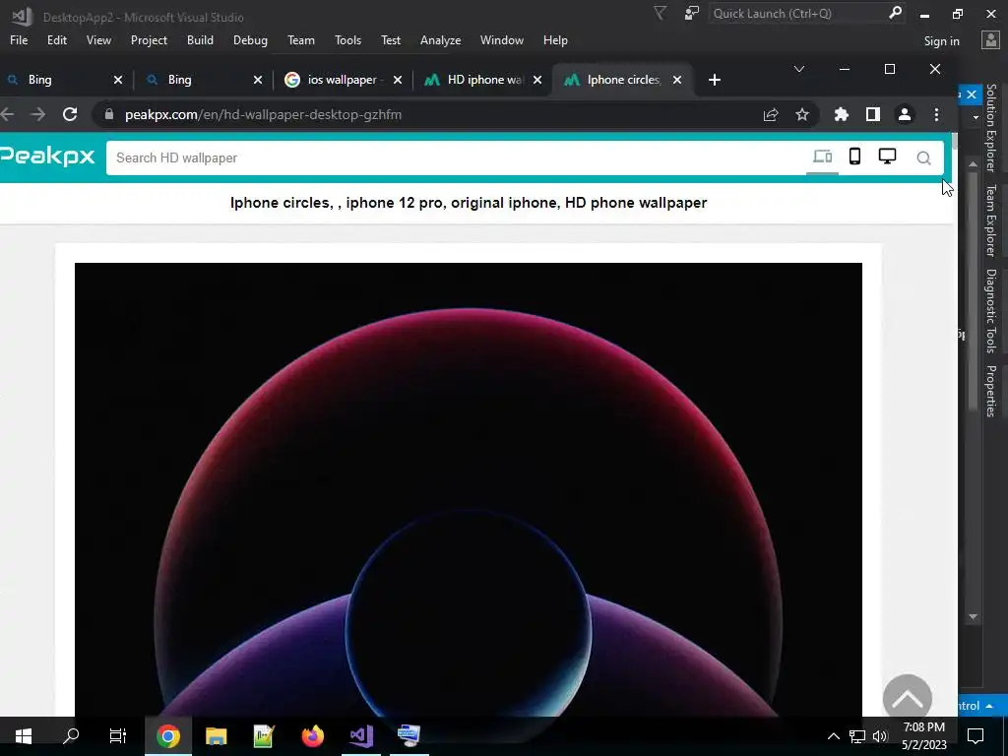Viewport: 1008px width, 756px height.
Task: Reload the peakpx page
Action: (70, 114)
